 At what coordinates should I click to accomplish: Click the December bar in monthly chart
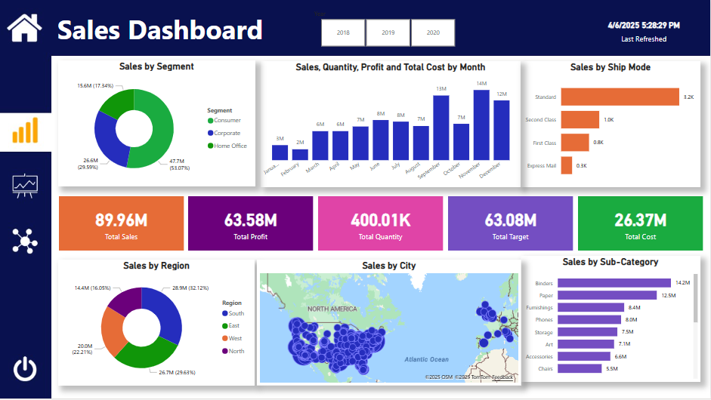(502, 131)
